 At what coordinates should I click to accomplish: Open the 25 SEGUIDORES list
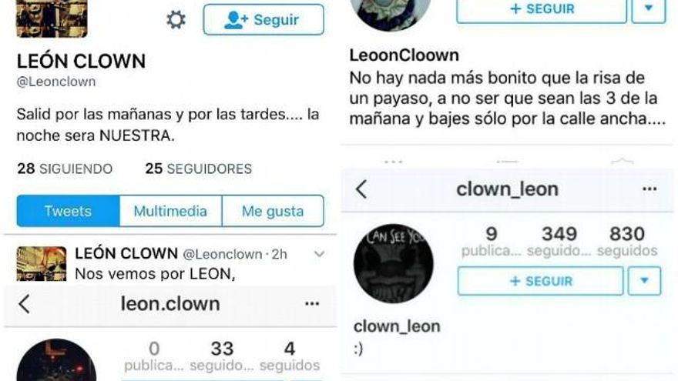199,169
